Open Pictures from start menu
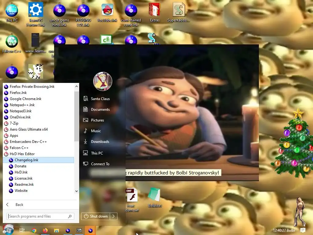 point(94,120)
